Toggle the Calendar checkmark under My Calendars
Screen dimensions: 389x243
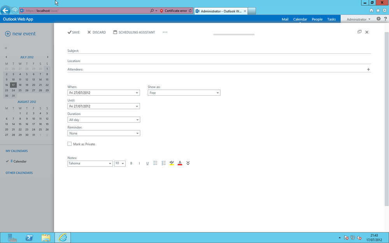[7, 161]
